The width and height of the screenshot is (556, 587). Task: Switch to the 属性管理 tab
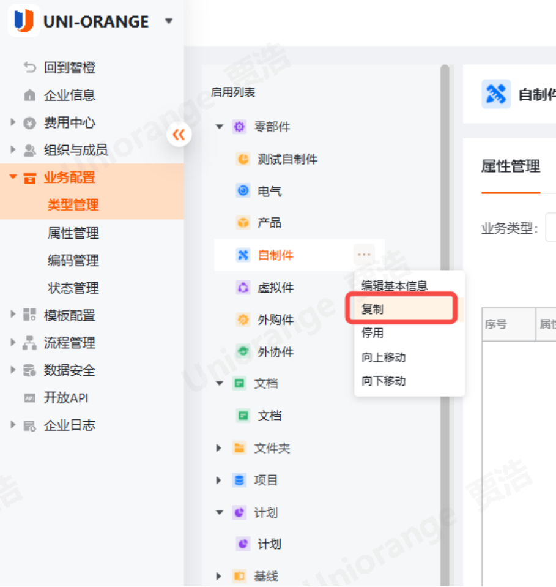(510, 166)
